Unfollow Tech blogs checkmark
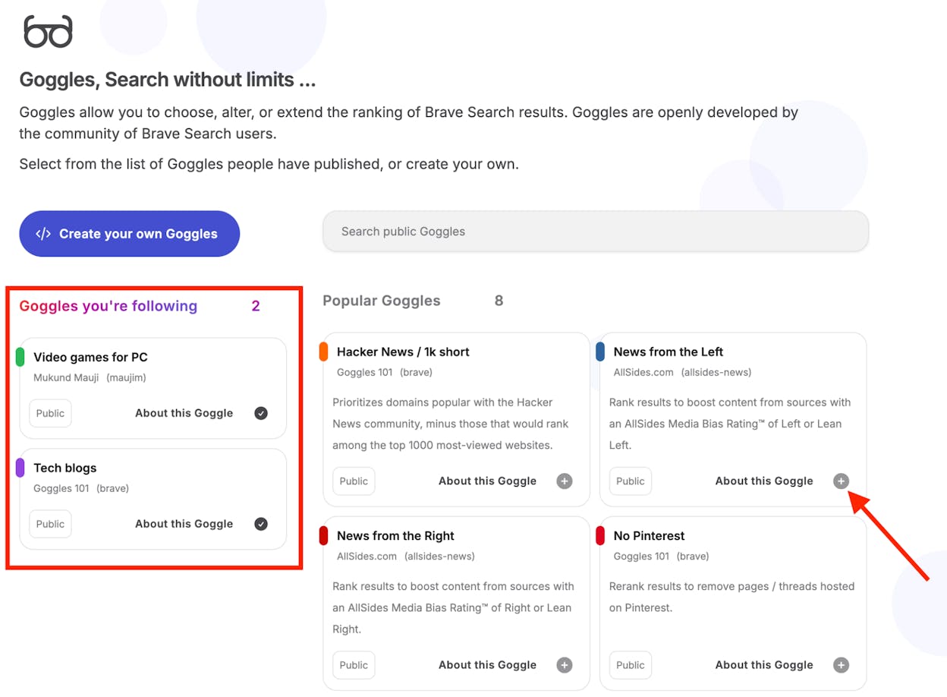Image resolution: width=947 pixels, height=697 pixels. (x=261, y=524)
